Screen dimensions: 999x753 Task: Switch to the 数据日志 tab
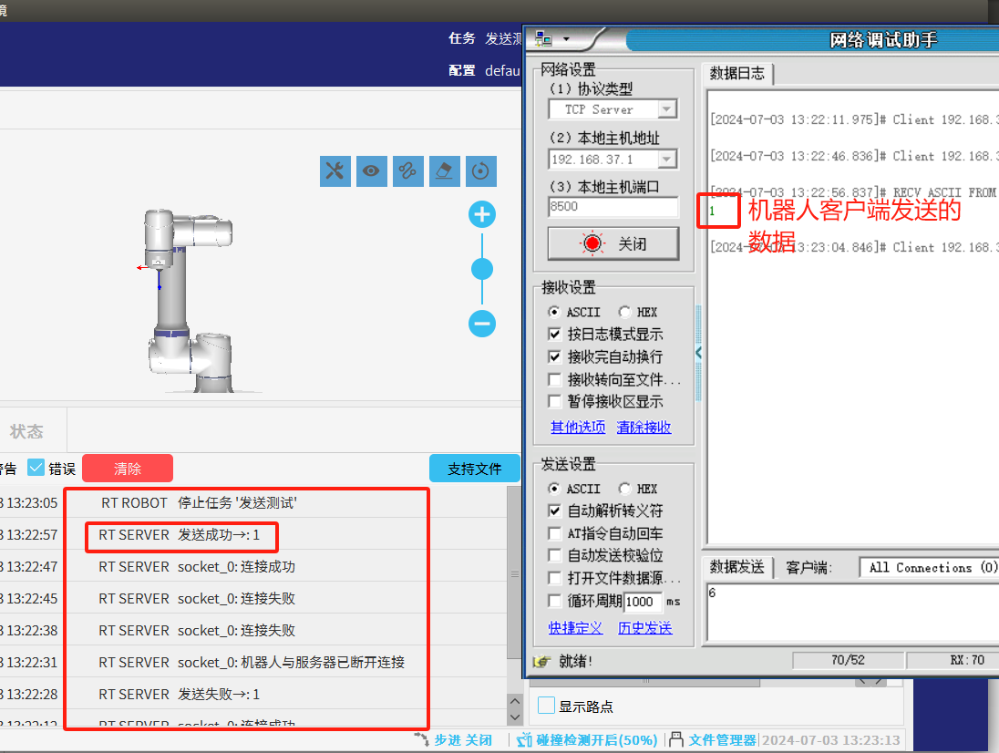(737, 73)
